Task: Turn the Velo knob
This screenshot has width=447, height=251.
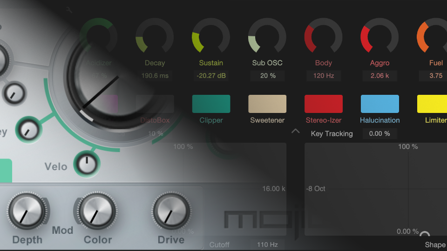Action: click(x=87, y=164)
